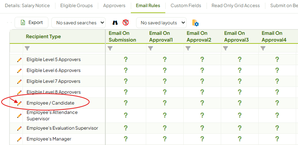
Task: Edit Employee's Attendance Supervisor pencil icon
Action: tap(19, 115)
